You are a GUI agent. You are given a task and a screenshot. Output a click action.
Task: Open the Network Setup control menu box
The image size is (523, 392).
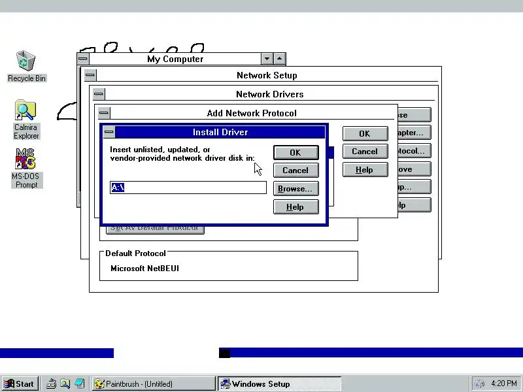tap(90, 75)
